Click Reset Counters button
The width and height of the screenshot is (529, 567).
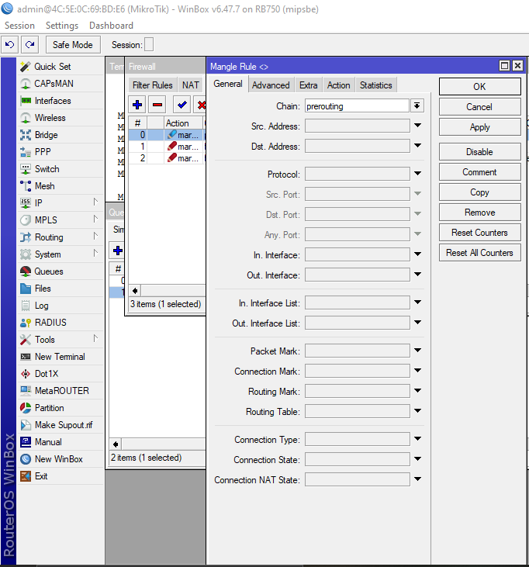tap(480, 233)
